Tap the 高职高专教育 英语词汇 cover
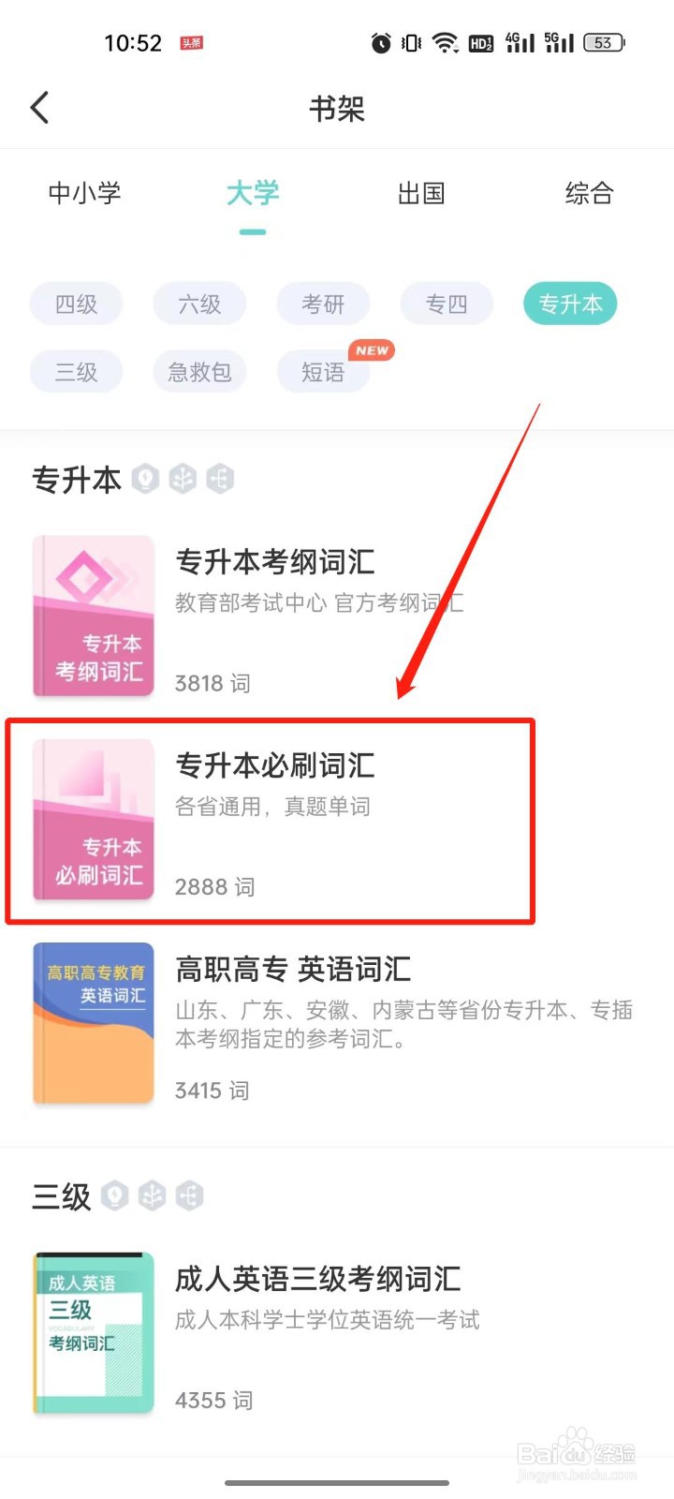Image resolution: width=674 pixels, height=1499 pixels. click(x=94, y=1023)
